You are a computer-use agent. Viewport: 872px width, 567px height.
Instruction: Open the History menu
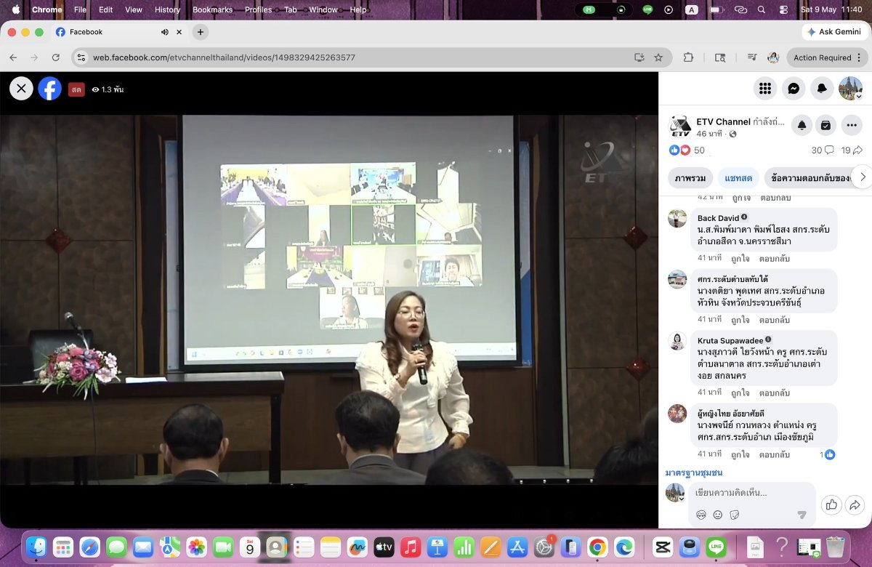(x=167, y=9)
